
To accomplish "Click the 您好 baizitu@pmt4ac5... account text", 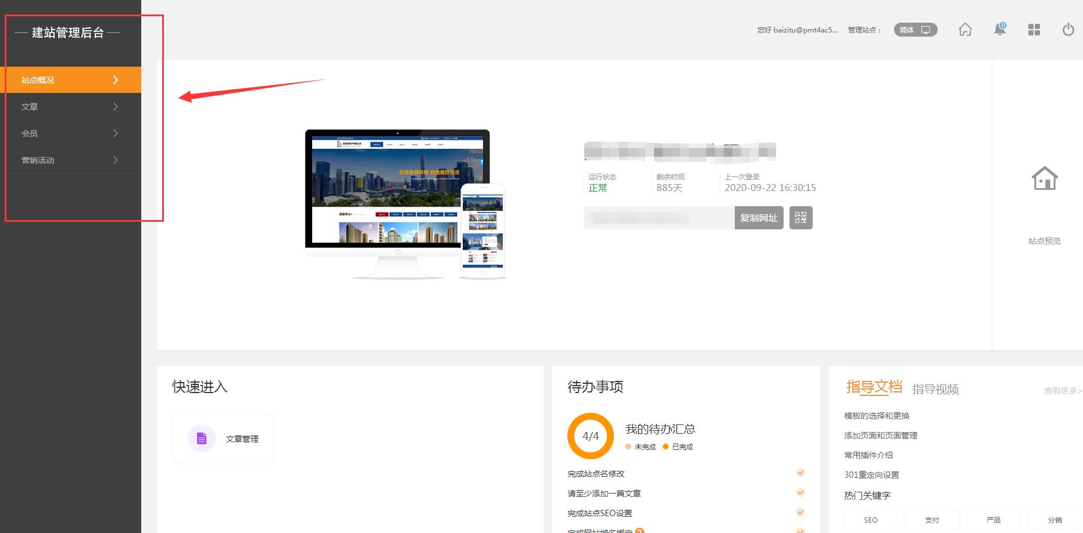I will (x=798, y=30).
